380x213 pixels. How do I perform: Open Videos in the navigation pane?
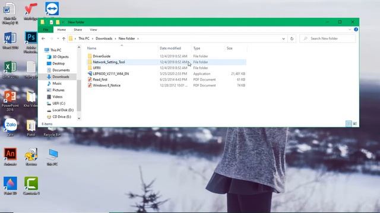pos(57,96)
